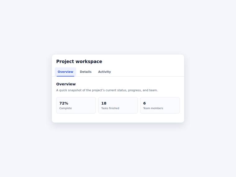Click the Team members label
This screenshot has height=177, width=236.
point(153,108)
